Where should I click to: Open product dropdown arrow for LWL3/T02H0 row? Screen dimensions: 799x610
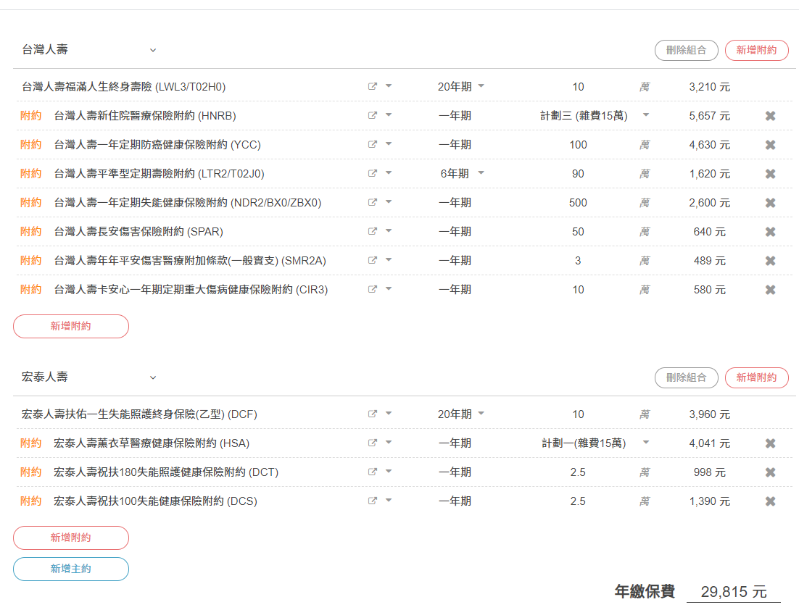coord(389,86)
